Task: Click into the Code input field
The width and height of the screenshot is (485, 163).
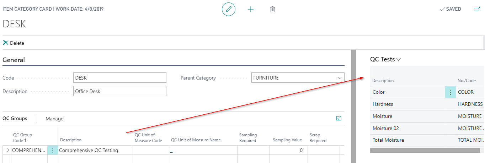Action: click(x=119, y=78)
